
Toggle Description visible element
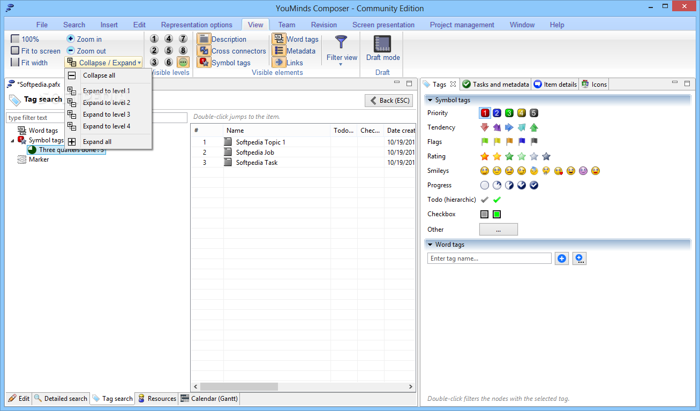(x=222, y=39)
